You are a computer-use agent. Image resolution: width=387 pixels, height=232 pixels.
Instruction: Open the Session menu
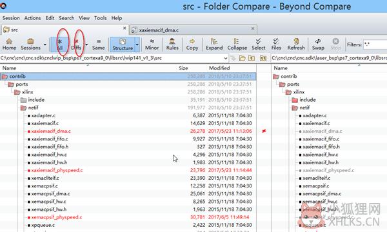click(11, 18)
